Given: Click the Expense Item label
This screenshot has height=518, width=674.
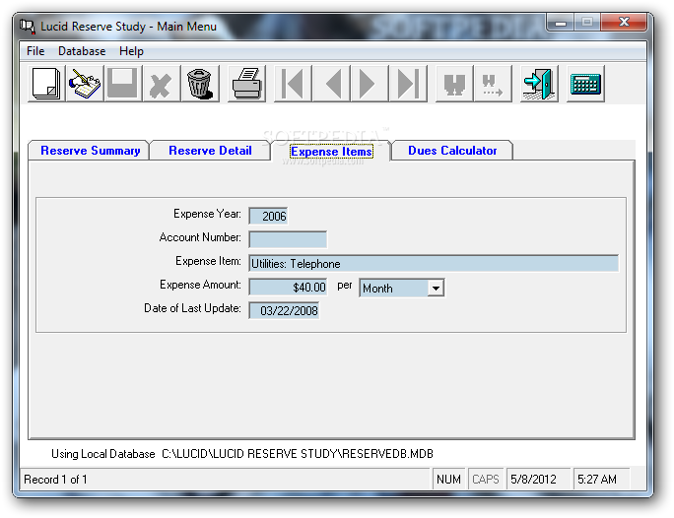Looking at the screenshot, I should pyautogui.click(x=208, y=261).
